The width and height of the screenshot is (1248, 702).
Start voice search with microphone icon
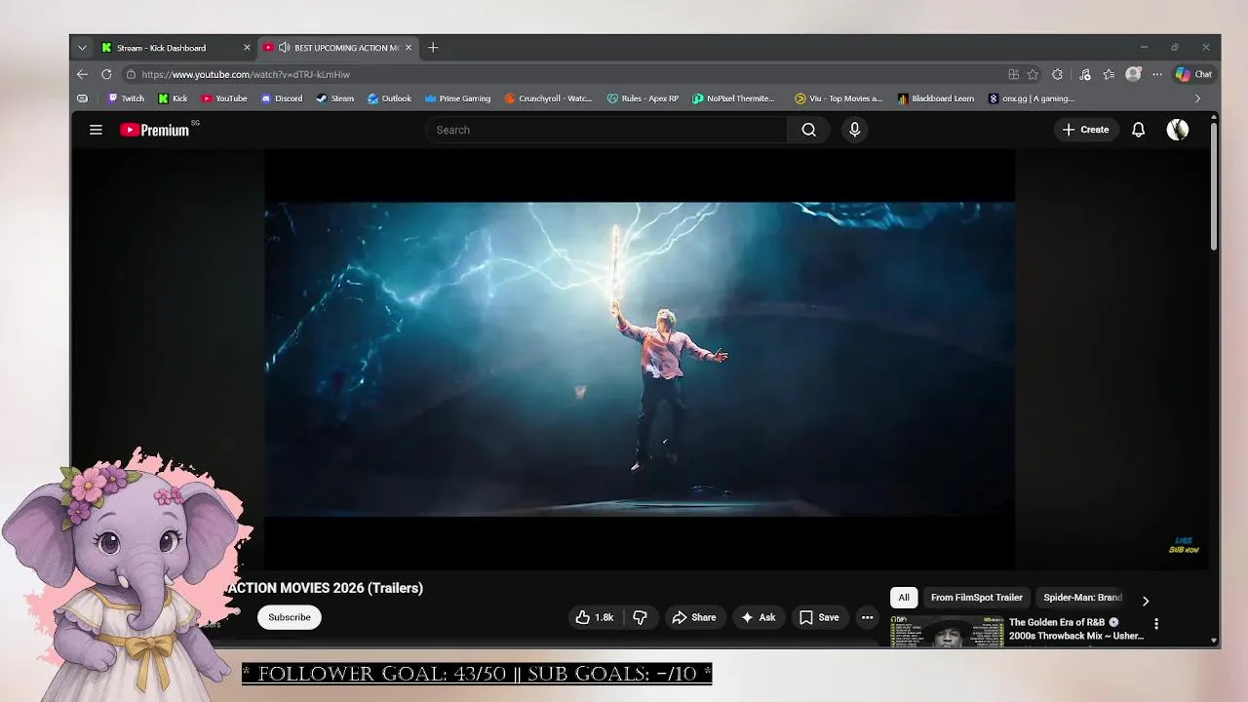(855, 130)
